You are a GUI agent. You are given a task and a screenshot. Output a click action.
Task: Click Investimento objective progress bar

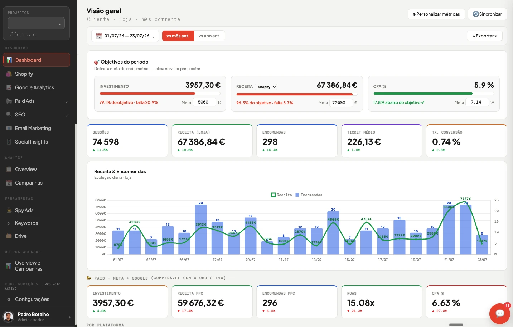click(x=160, y=94)
